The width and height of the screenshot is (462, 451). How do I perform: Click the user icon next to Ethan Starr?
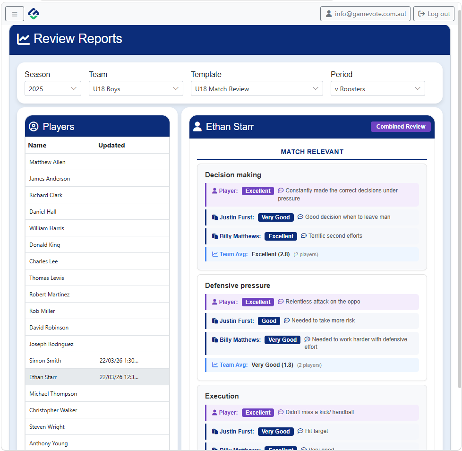[197, 126]
